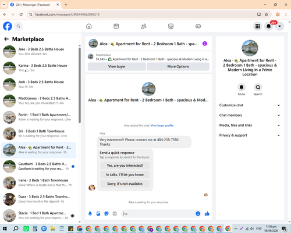Mute this conversation with the bell icon
Screen dimensions: 291x233
click(x=242, y=87)
